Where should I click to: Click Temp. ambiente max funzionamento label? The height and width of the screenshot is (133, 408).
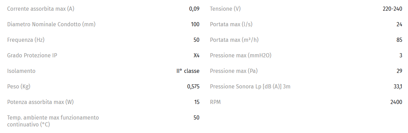click(x=53, y=118)
